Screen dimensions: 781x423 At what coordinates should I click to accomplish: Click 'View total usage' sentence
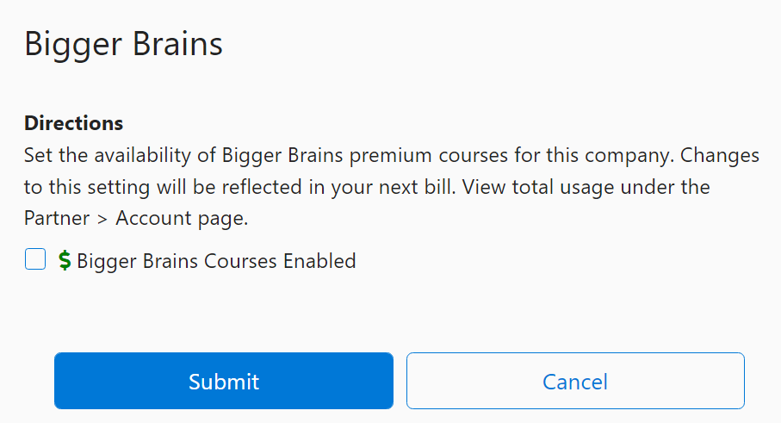533,187
